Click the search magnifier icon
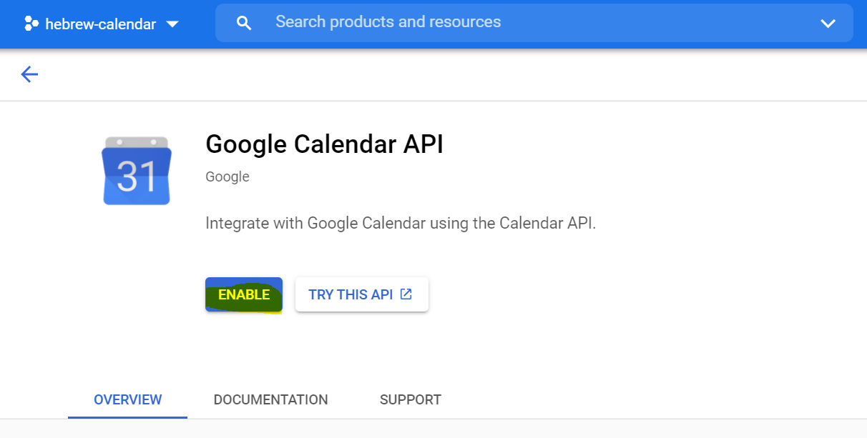867x438 pixels. tap(244, 22)
